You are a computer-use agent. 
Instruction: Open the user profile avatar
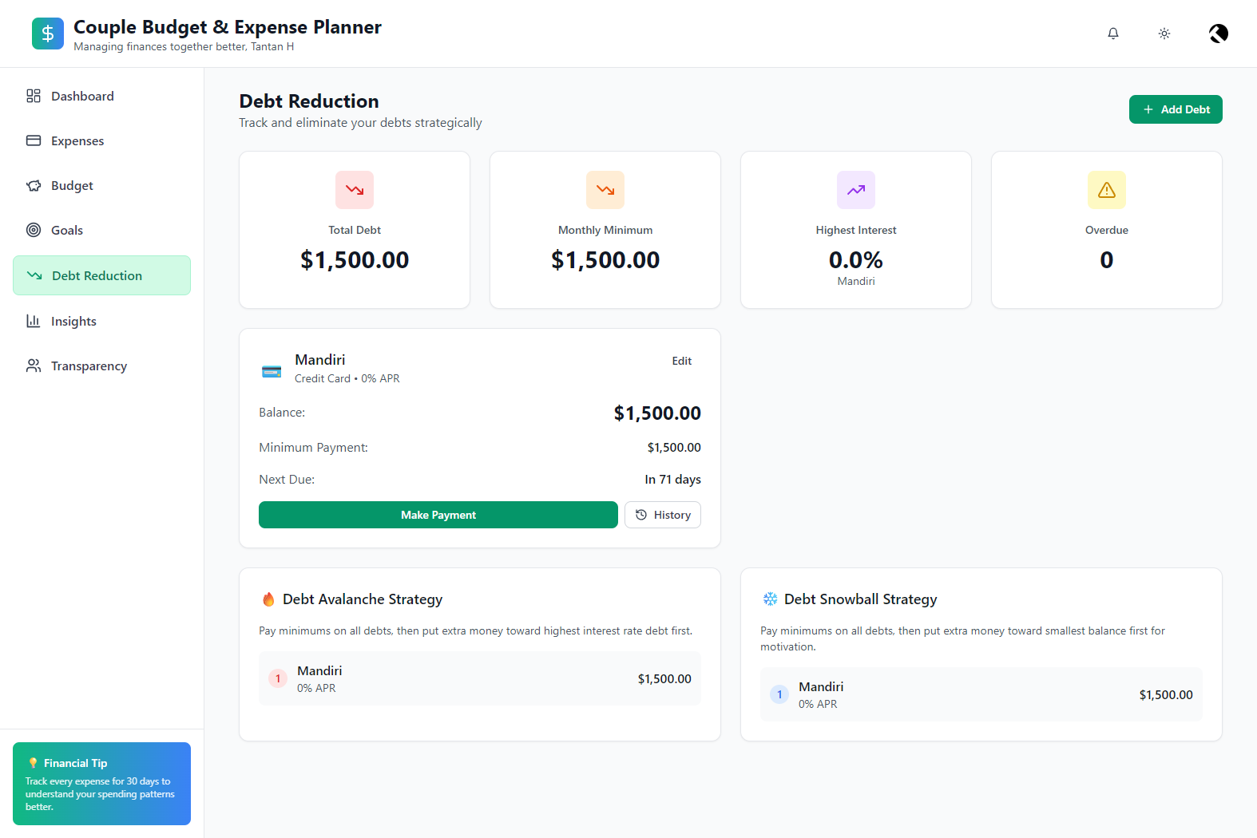click(x=1218, y=34)
